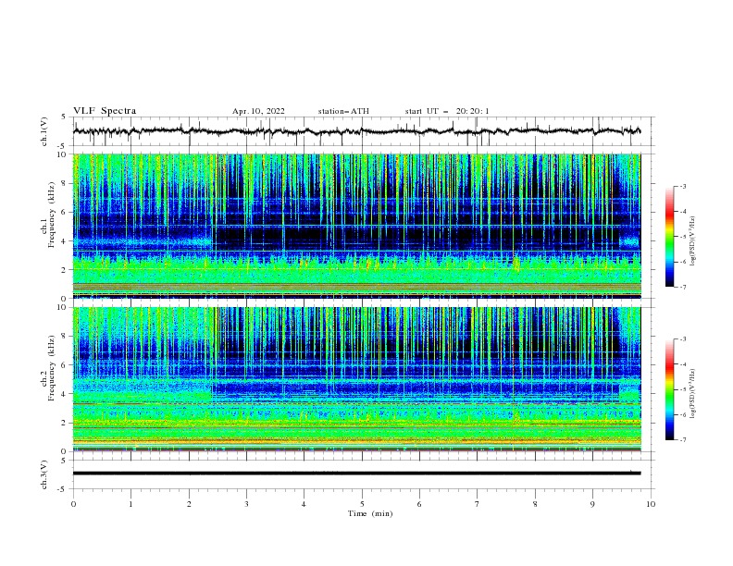Click time axis tick label "0"
Viewport: 733px width, 566px height.
[73, 504]
